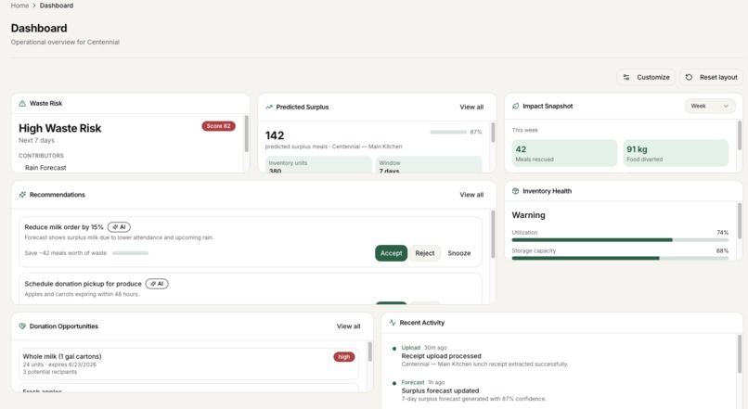The width and height of the screenshot is (748, 409).
Task: Click 'Operational overview for Centennial' subtitle
Action: click(x=65, y=43)
